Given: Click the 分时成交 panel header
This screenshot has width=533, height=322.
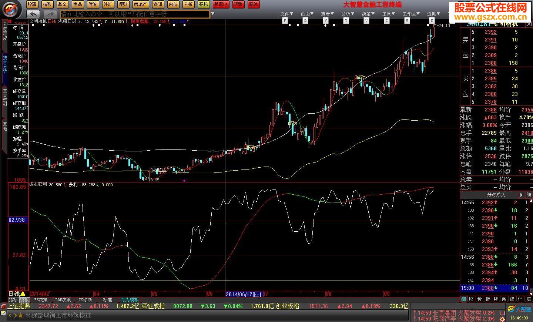Looking at the screenshot, I should (496, 194).
